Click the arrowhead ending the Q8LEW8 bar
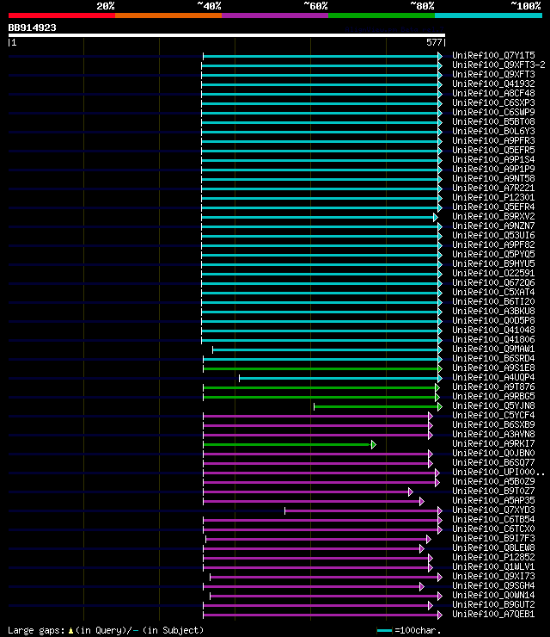Viewport: 550px width, 637px height. tap(421, 549)
